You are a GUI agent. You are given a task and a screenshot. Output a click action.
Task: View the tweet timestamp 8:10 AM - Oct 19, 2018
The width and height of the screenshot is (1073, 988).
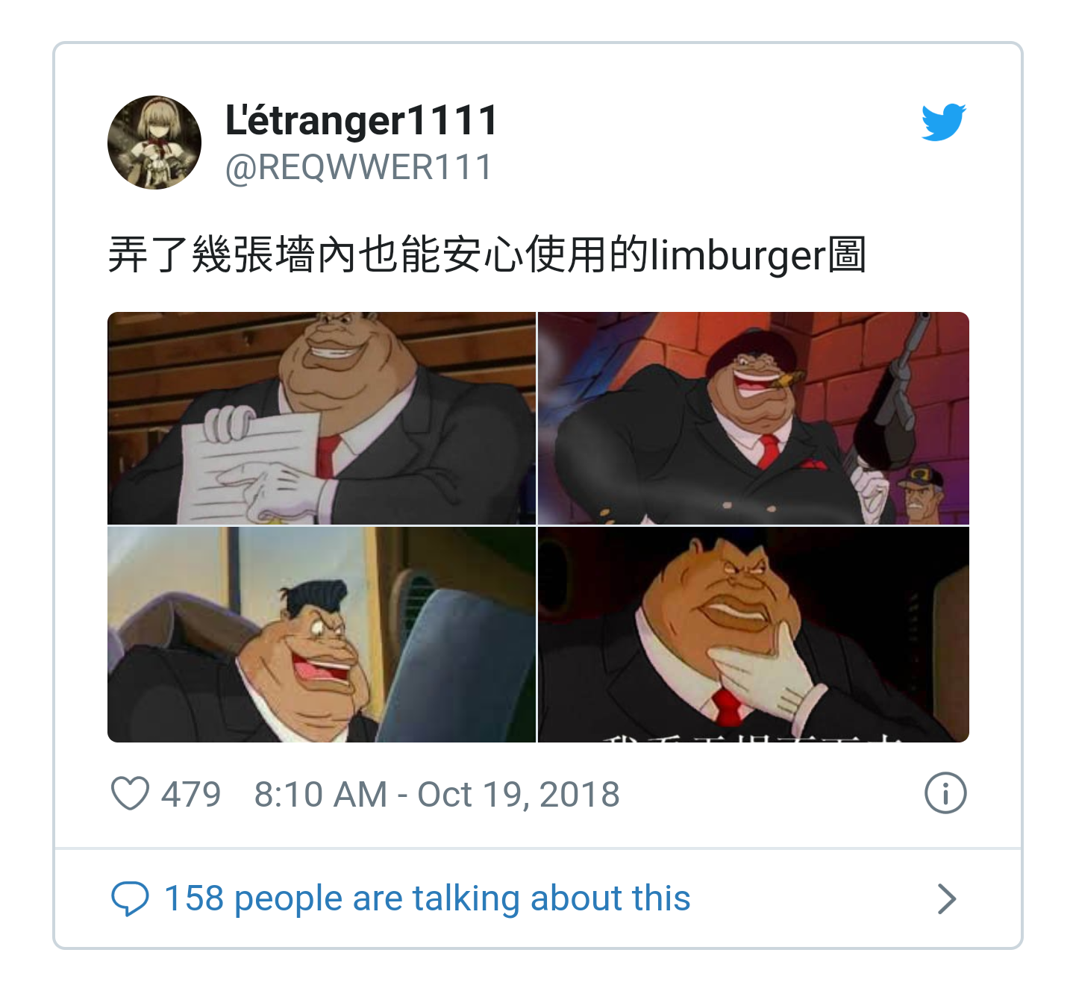[x=437, y=794]
